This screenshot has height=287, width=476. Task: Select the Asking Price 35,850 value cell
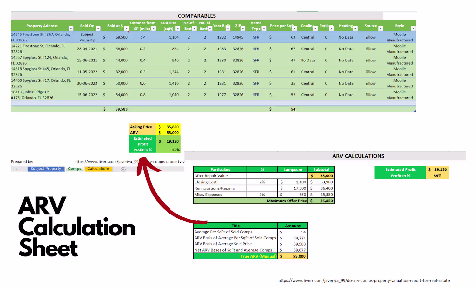169,127
